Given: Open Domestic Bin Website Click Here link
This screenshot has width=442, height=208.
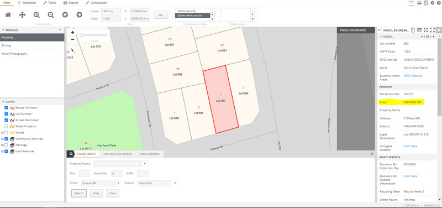Looking at the screenshot, I should pyautogui.click(x=410, y=176).
